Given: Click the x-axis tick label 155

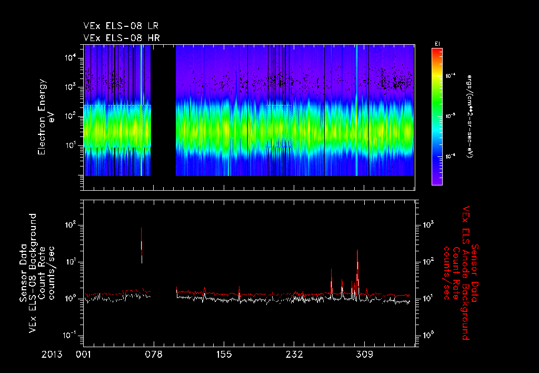Looking at the screenshot, I should coord(224,355).
